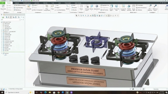
Task: Click Parameters in Model Intent
Action: click(139, 5)
